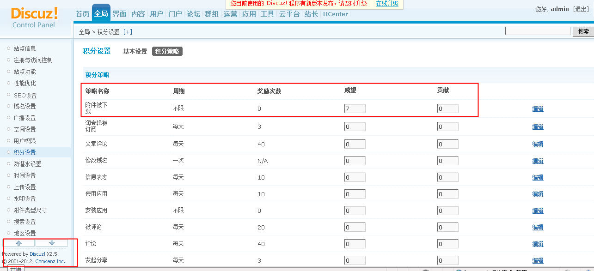Open the 首页 top menu
This screenshot has width=594, height=271.
83,14
